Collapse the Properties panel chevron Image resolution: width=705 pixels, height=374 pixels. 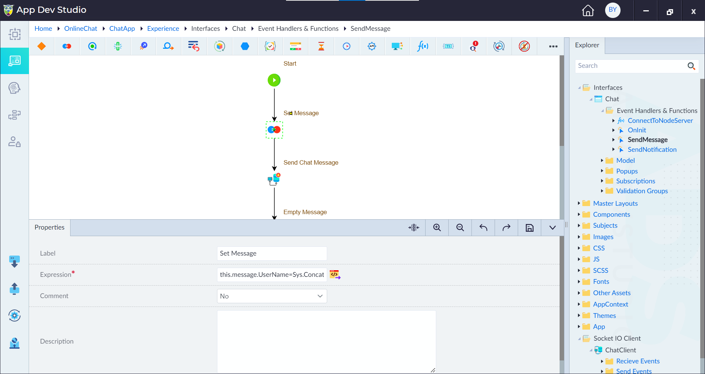pyautogui.click(x=553, y=228)
